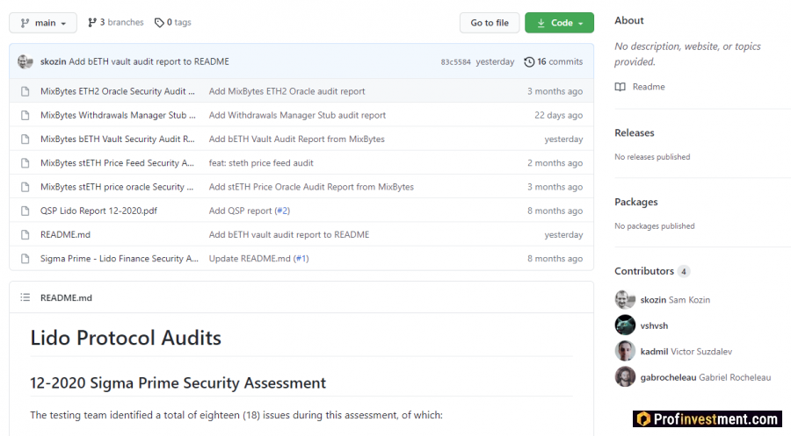Viewport: 791px width, 436px height.
Task: Click kadmil Victor Suzdalev avatar
Action: (x=625, y=351)
